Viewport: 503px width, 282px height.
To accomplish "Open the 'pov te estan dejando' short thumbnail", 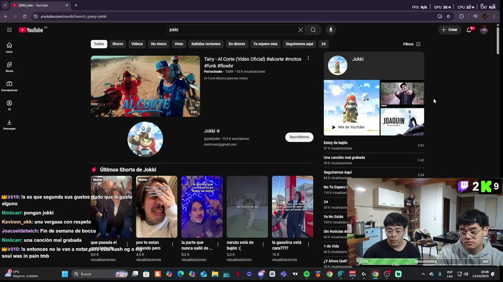I will (x=156, y=207).
